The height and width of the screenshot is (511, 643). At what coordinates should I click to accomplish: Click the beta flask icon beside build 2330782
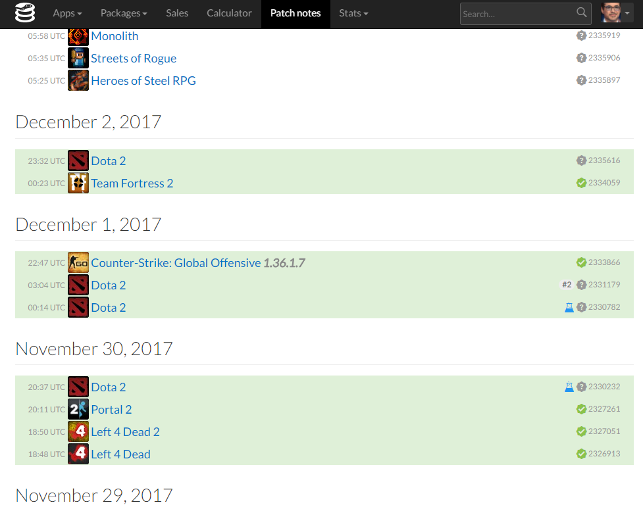(x=569, y=307)
